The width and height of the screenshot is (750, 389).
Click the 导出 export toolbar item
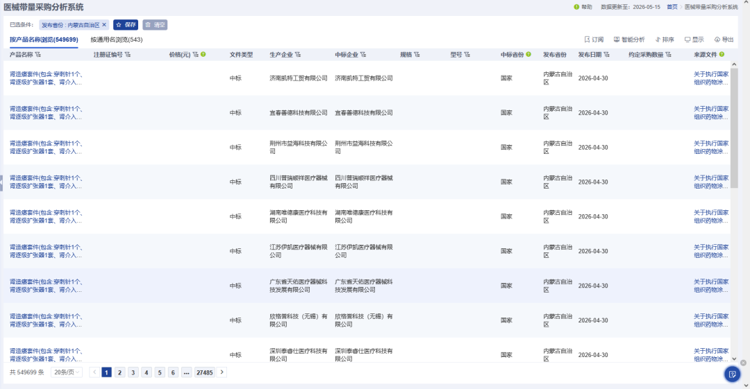click(724, 40)
